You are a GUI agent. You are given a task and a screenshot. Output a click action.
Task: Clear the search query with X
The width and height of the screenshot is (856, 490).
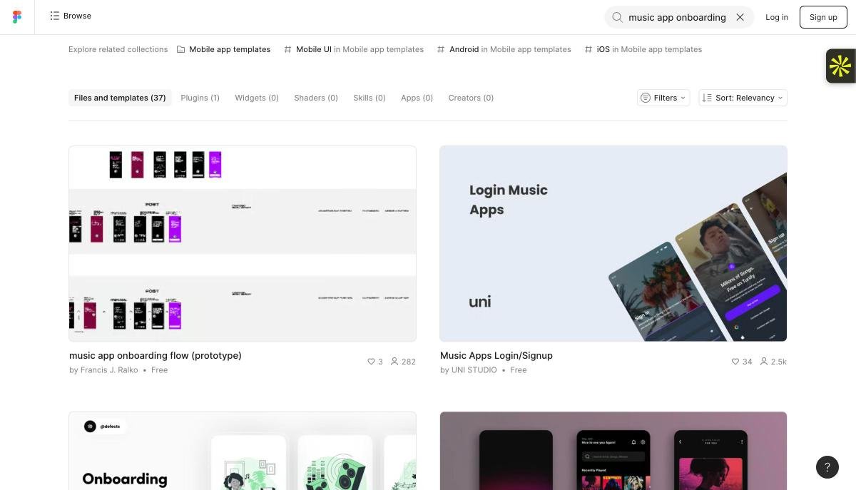740,17
